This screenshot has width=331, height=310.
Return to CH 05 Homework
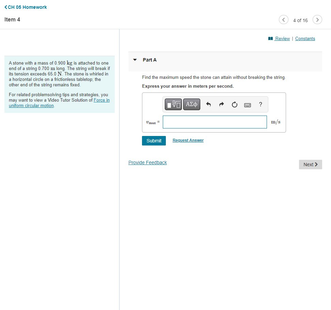coord(26,7)
